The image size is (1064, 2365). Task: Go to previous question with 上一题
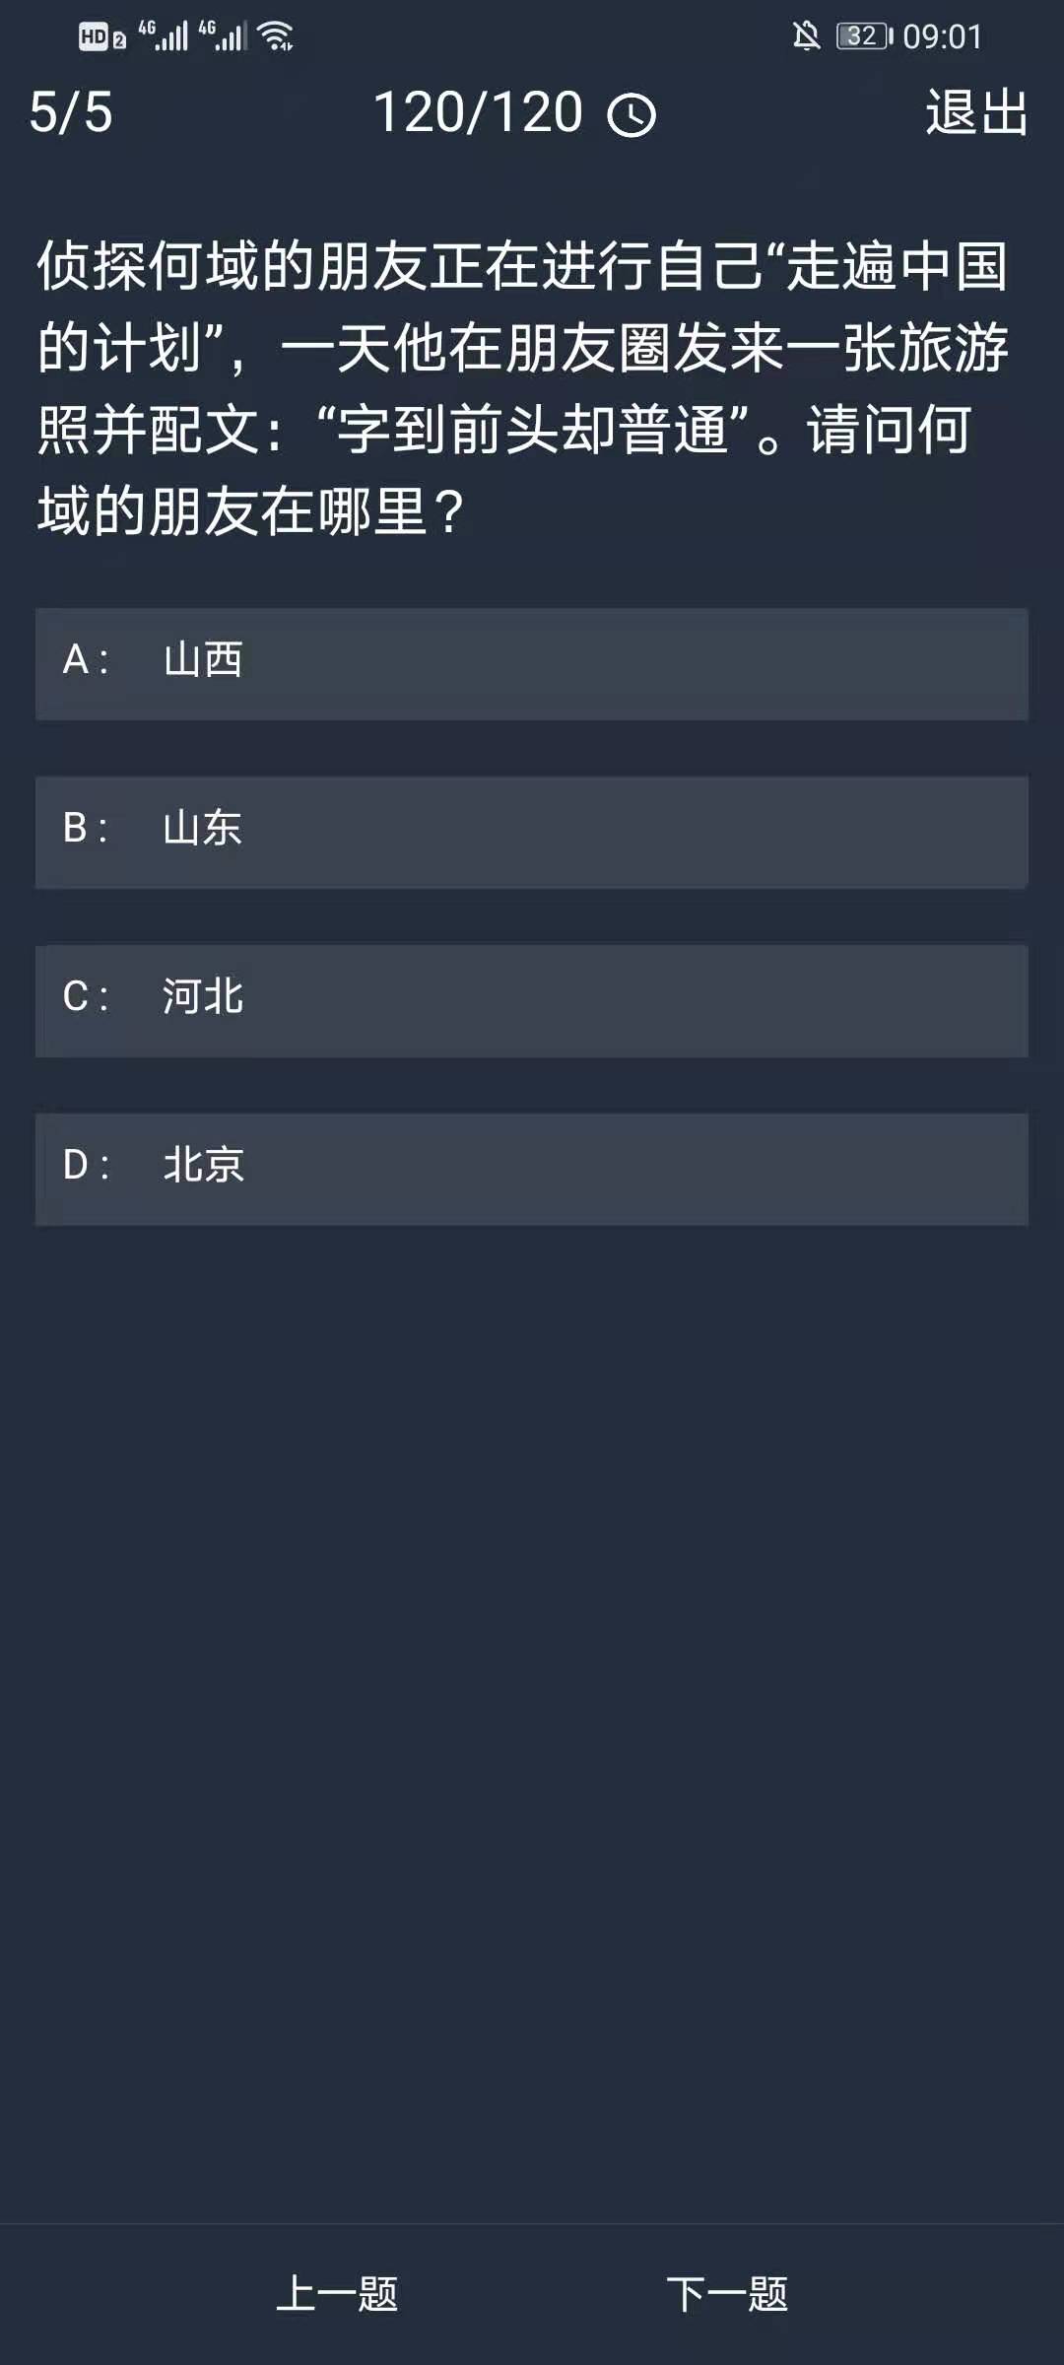[337, 2294]
